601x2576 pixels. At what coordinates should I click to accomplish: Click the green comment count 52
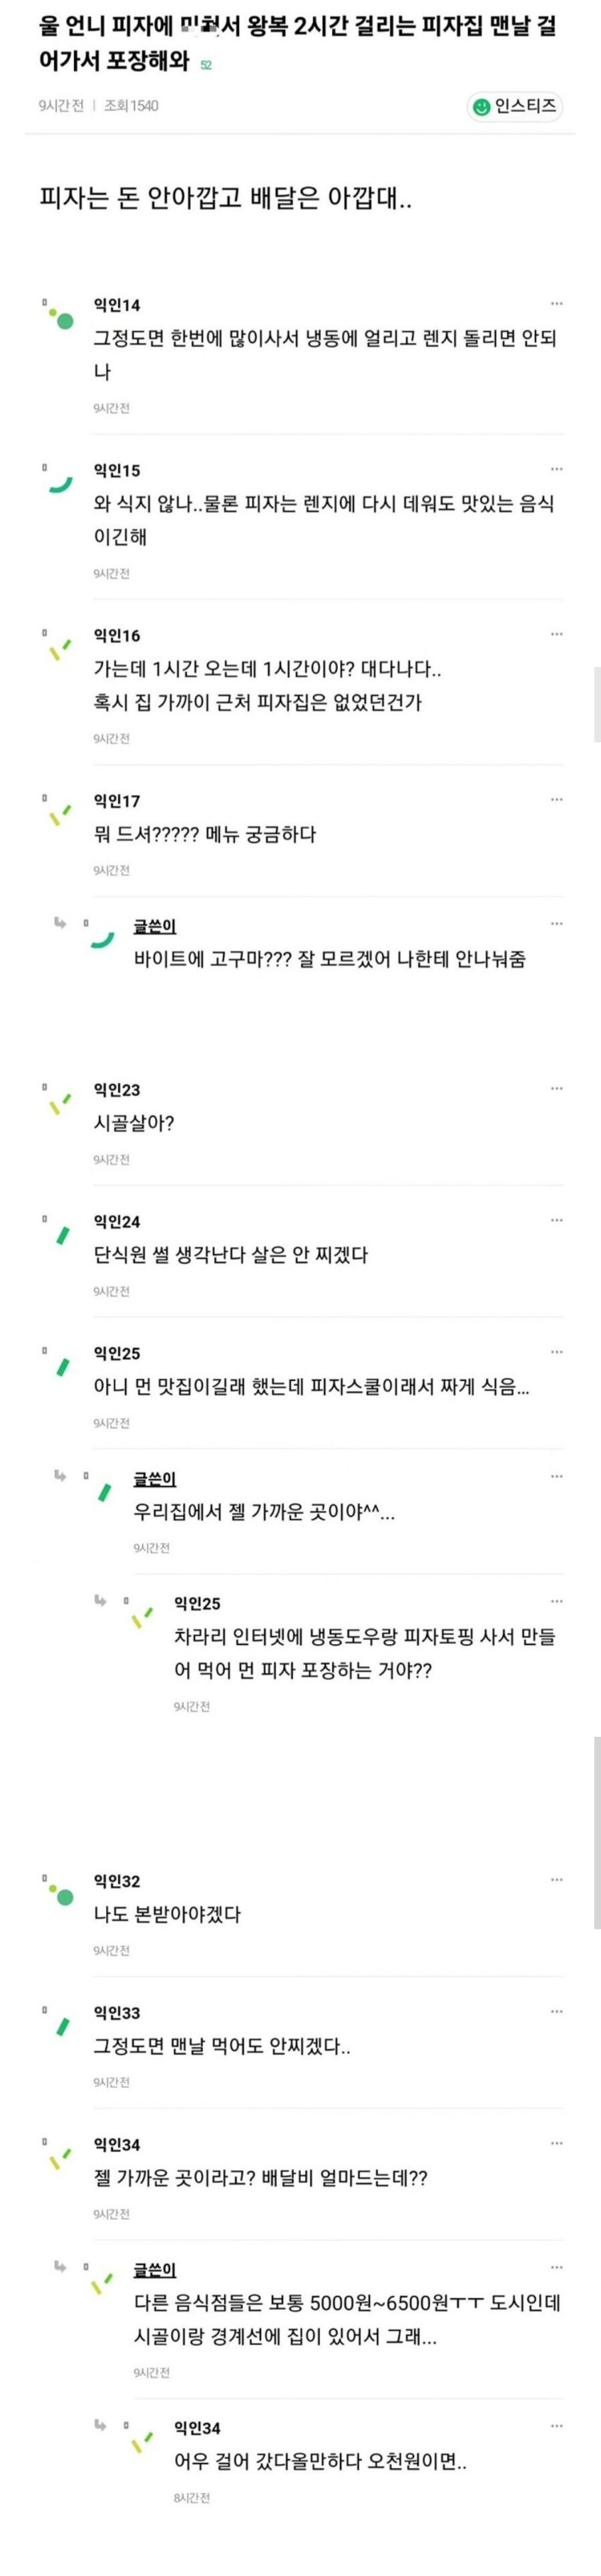(206, 66)
